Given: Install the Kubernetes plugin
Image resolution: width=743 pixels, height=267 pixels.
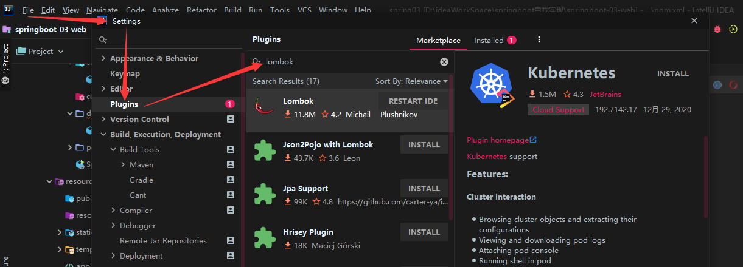Looking at the screenshot, I should [672, 74].
